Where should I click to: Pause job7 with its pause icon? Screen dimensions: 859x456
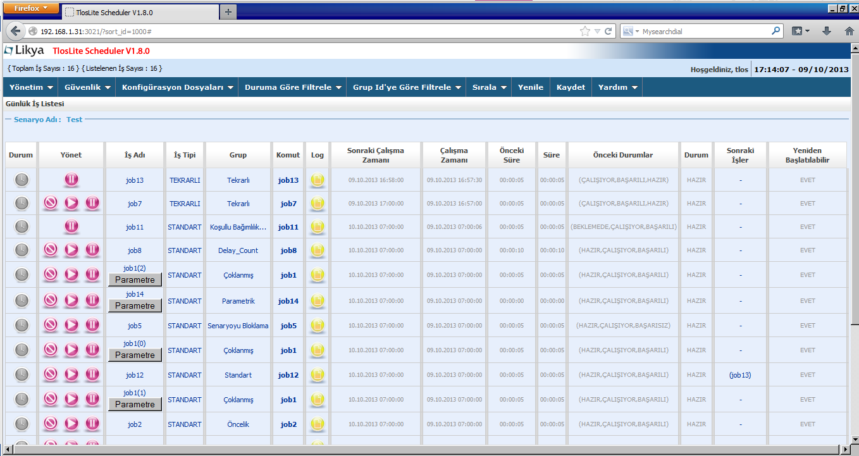coord(92,203)
